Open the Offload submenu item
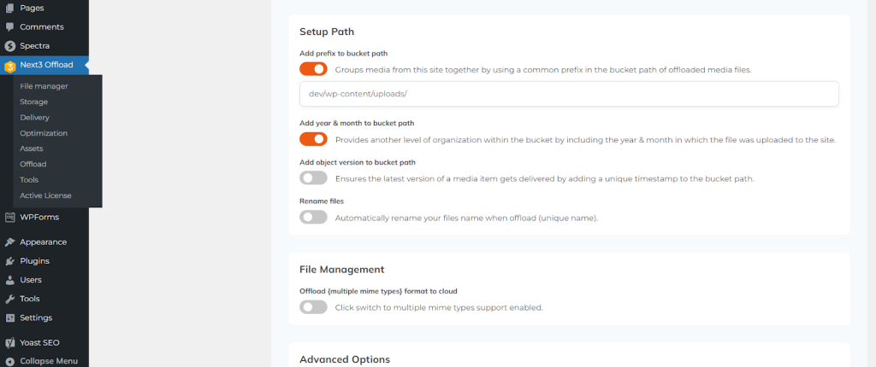Screen dimensions: 876x367 point(33,164)
